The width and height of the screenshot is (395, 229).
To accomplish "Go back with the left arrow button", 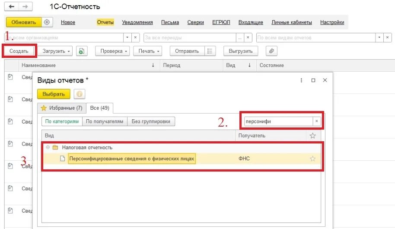I will [11, 6].
